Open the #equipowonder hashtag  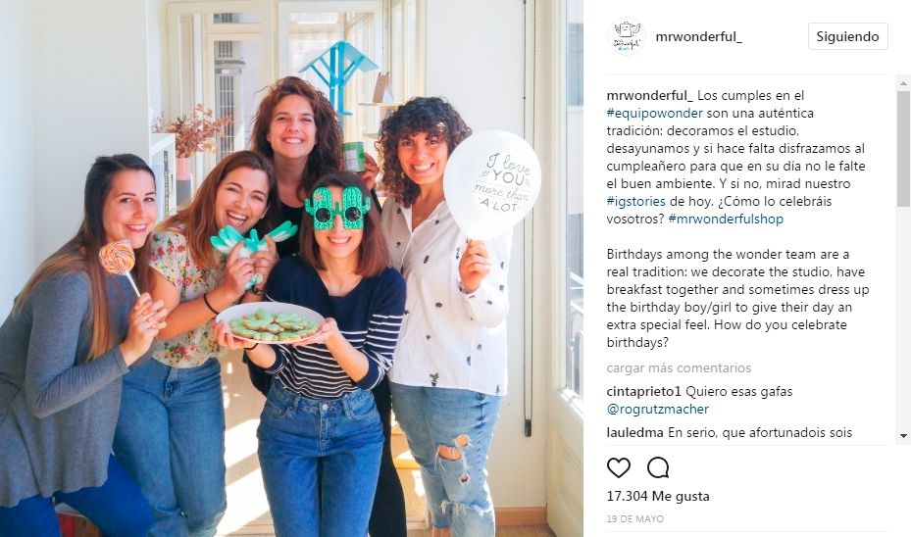[655, 114]
